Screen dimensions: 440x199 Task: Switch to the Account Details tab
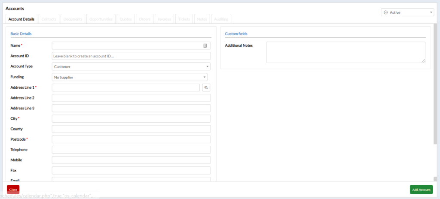click(21, 19)
